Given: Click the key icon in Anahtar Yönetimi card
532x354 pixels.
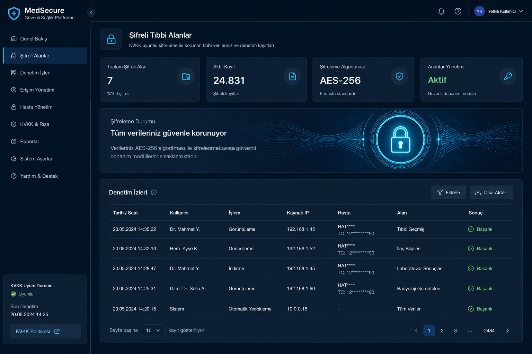Looking at the screenshot, I should tap(508, 76).
